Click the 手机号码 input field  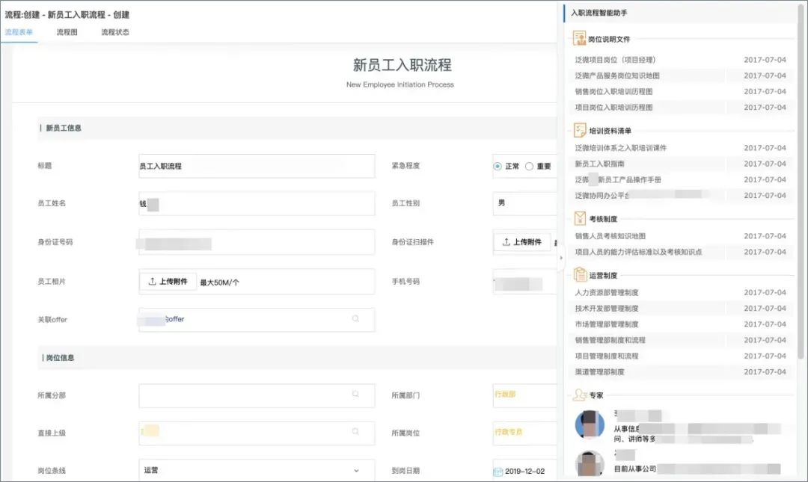pyautogui.click(x=524, y=282)
